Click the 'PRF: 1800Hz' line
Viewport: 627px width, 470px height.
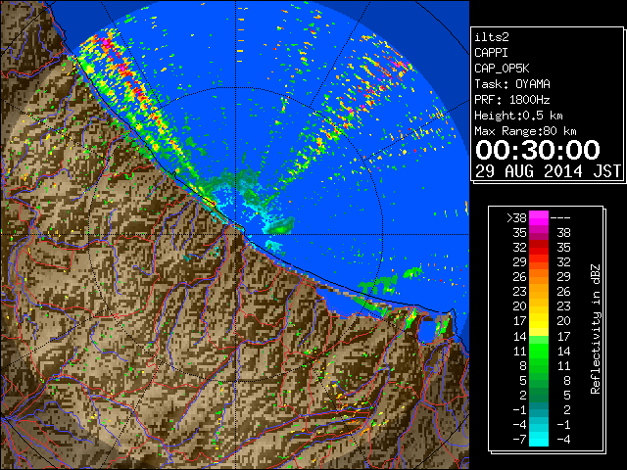pyautogui.click(x=512, y=100)
